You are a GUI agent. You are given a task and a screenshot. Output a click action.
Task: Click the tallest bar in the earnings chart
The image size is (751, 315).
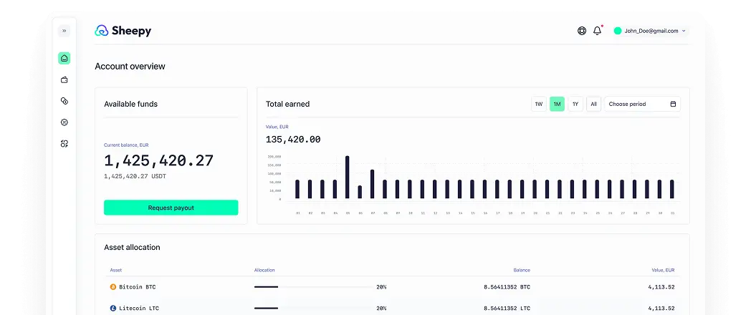click(348, 177)
